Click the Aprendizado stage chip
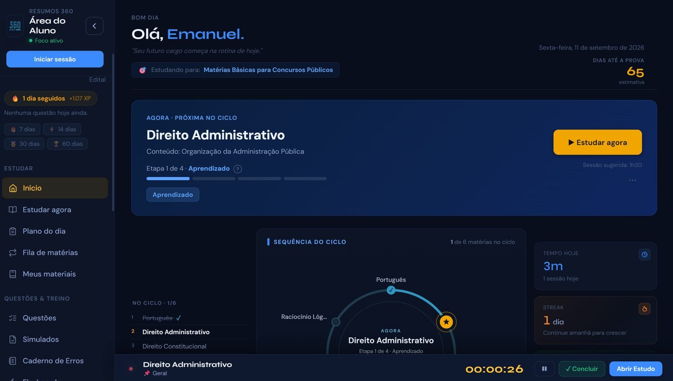 click(x=173, y=195)
